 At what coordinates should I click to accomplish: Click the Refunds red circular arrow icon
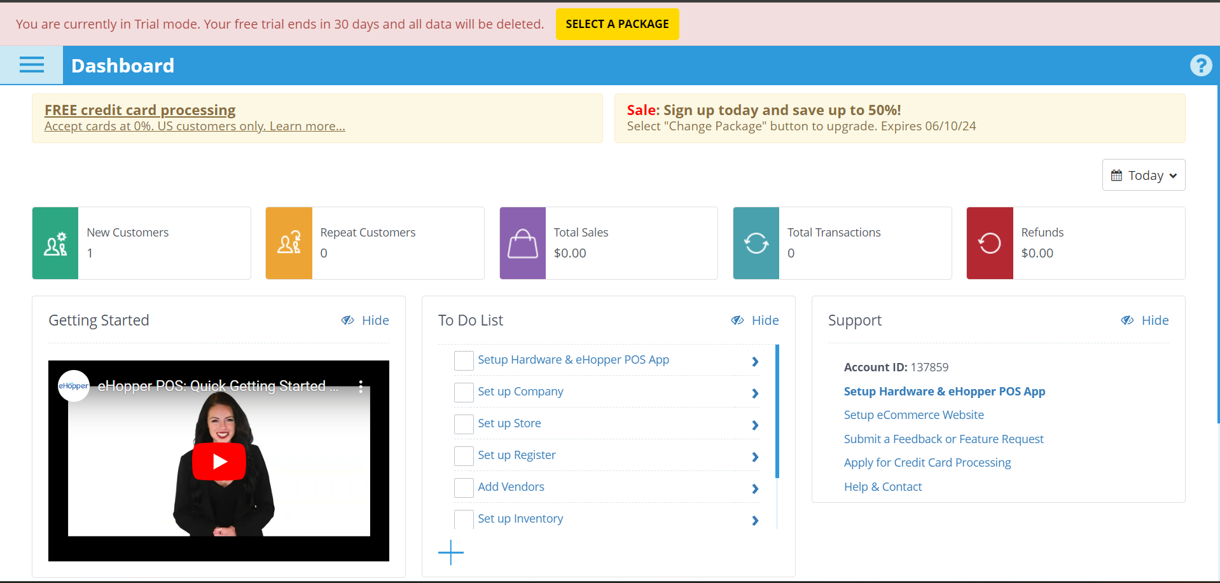click(x=990, y=243)
